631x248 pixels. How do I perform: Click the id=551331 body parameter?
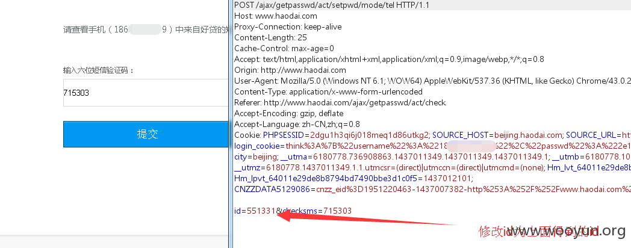(254, 211)
